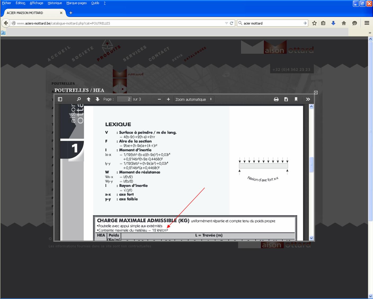This screenshot has width=373, height=299.
Task: Open a new browser tab
Action: (x=71, y=13)
